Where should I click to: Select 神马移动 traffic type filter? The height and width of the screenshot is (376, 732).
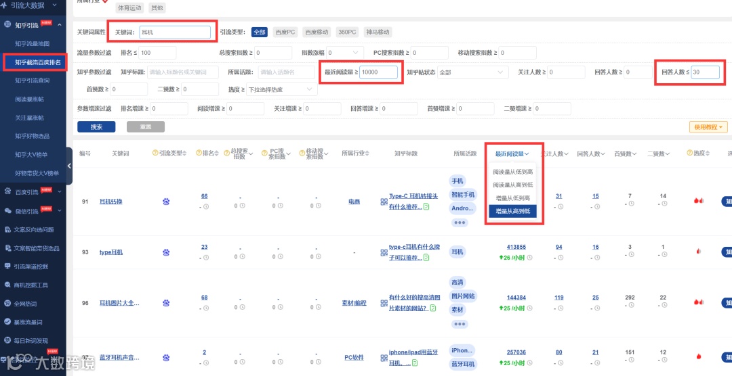click(378, 32)
